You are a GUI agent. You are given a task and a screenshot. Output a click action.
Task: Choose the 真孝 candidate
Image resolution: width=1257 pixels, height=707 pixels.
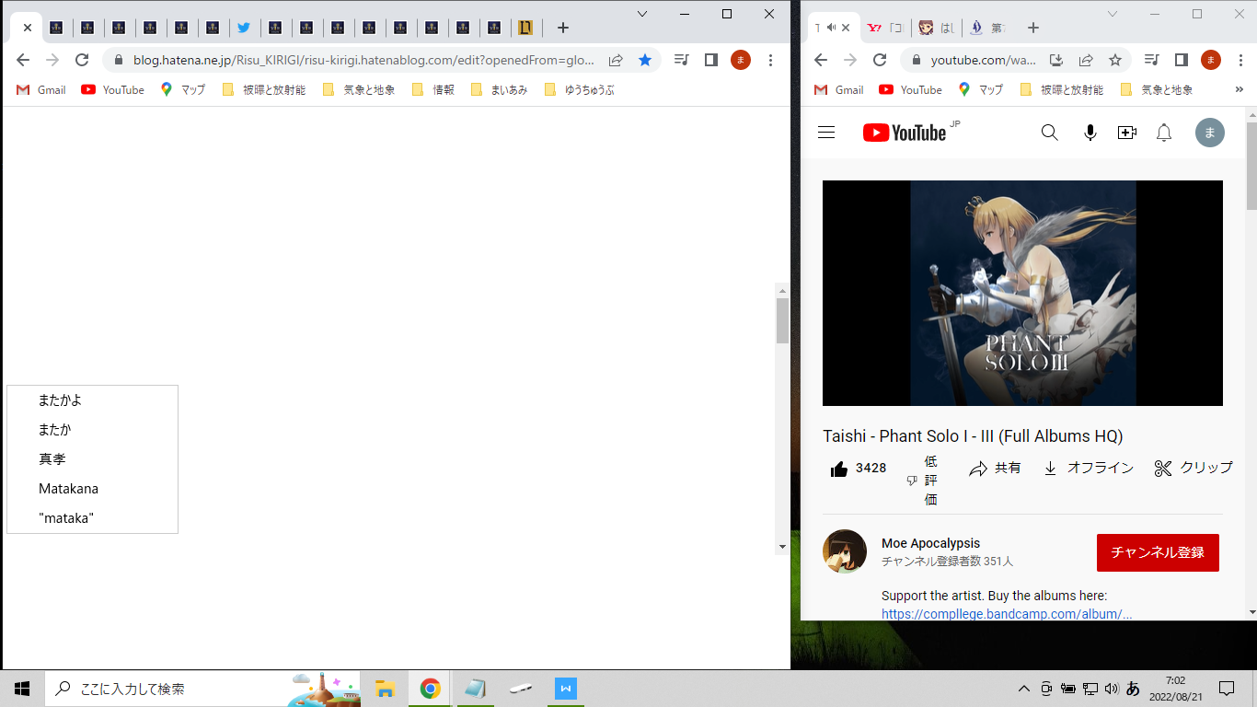tap(92, 459)
